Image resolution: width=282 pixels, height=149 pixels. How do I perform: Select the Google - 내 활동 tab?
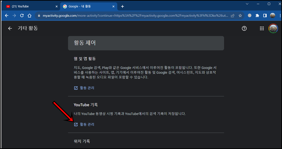click(89, 6)
